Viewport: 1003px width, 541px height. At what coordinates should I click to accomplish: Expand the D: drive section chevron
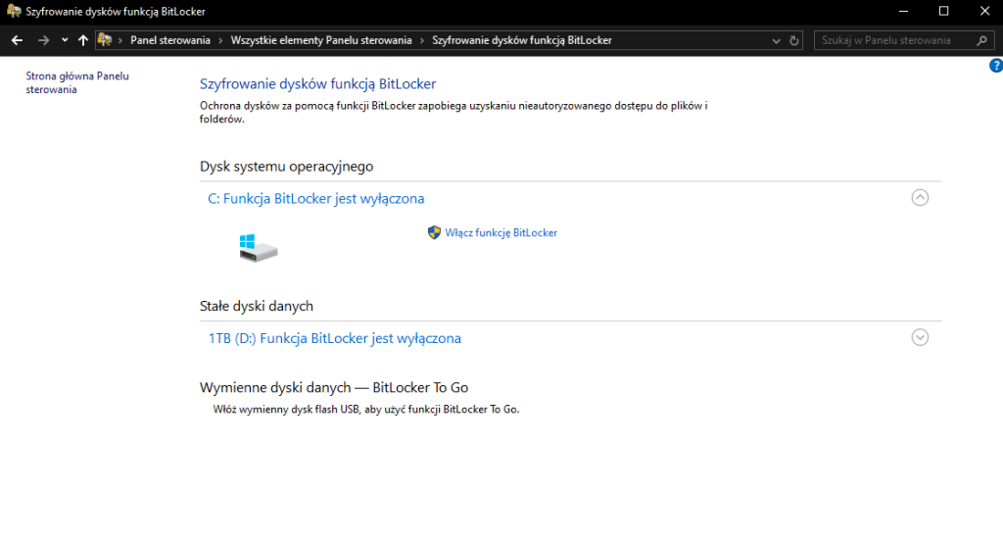(920, 337)
